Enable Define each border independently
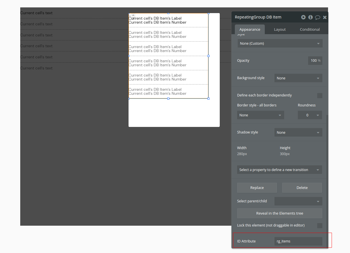This screenshot has height=253, width=350. click(x=320, y=96)
